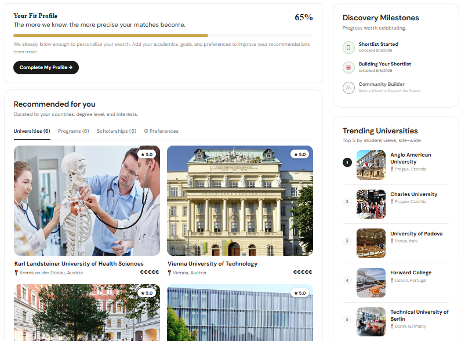
Task: Click the University of Padova thumbnail
Action: [371, 243]
